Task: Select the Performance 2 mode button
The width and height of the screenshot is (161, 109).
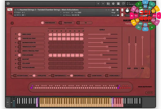Action: click(78, 76)
